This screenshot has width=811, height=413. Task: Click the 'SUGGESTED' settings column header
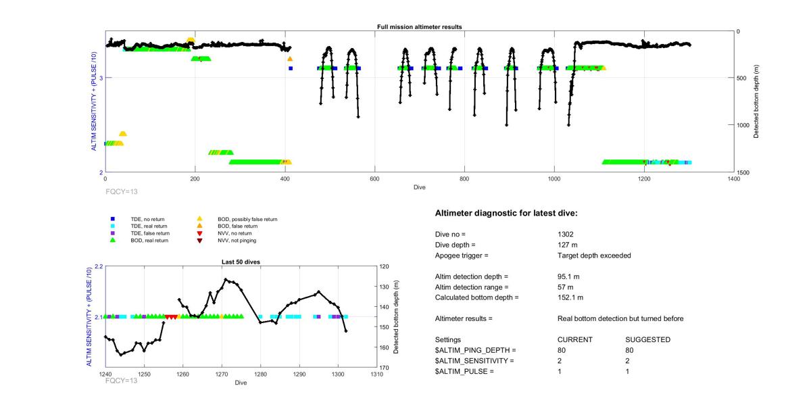point(647,339)
